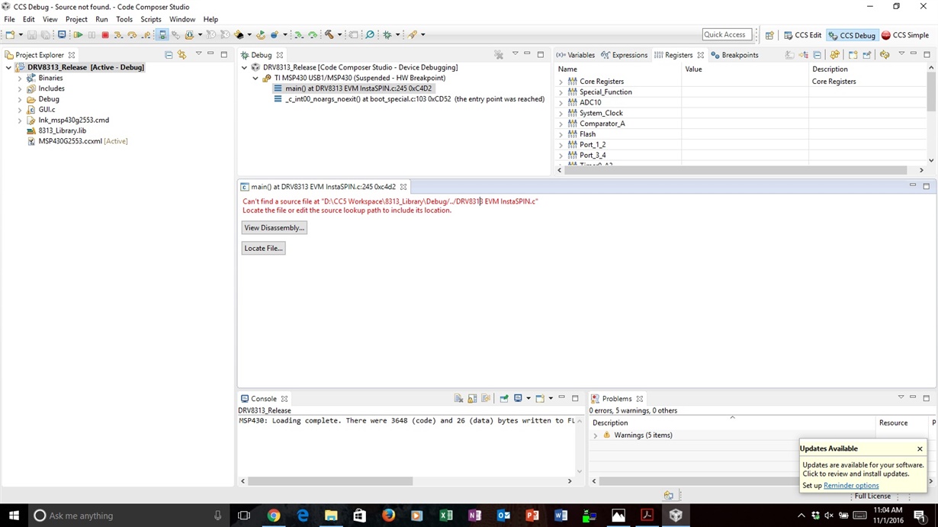The width and height of the screenshot is (938, 527).
Task: Click Excel icon in the taskbar
Action: coord(446,516)
